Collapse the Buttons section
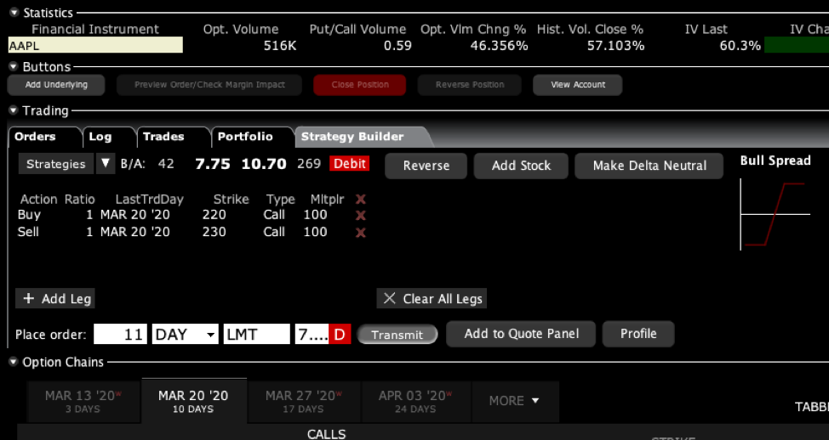Viewport: 829px width, 440px height. click(x=14, y=67)
